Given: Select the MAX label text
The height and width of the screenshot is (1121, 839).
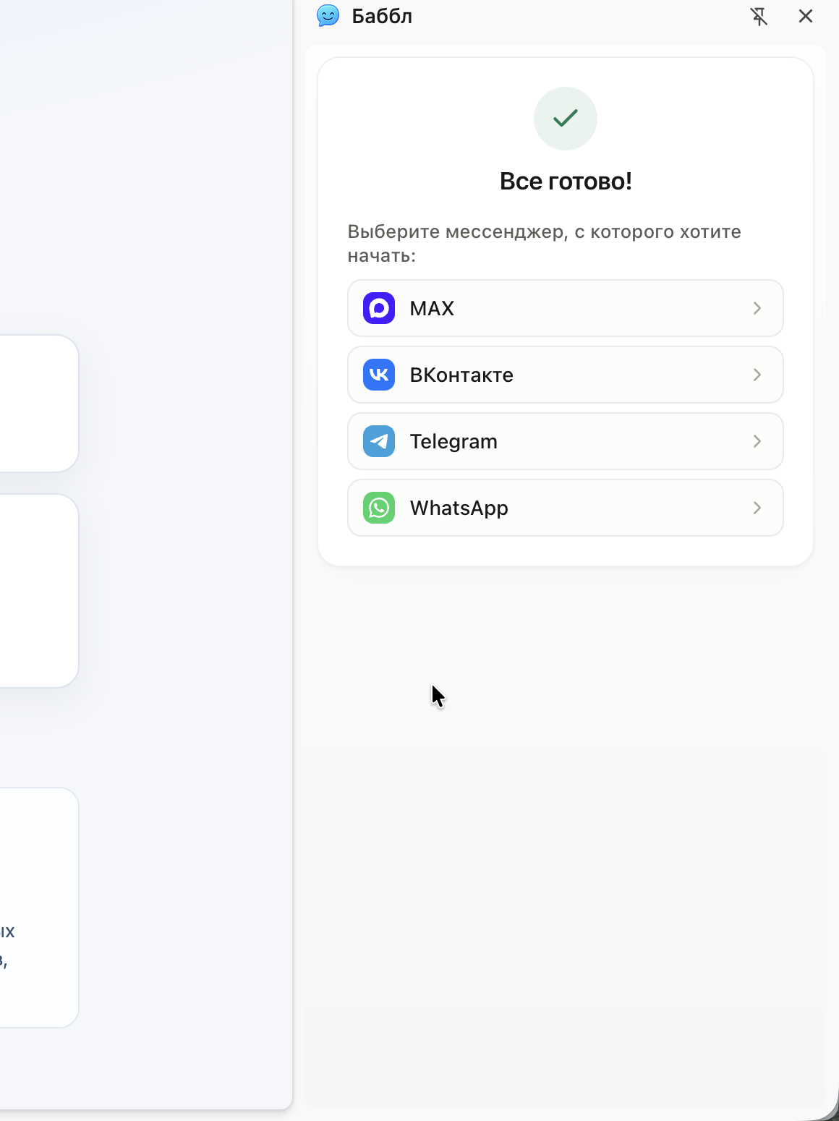Looking at the screenshot, I should (x=432, y=309).
